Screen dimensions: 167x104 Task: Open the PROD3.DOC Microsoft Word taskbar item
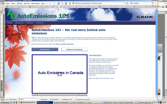point(111,102)
